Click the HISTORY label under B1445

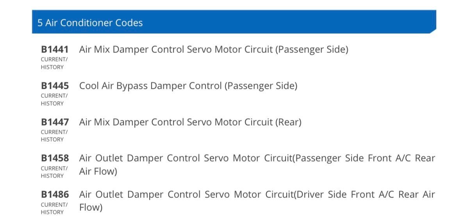pos(52,104)
